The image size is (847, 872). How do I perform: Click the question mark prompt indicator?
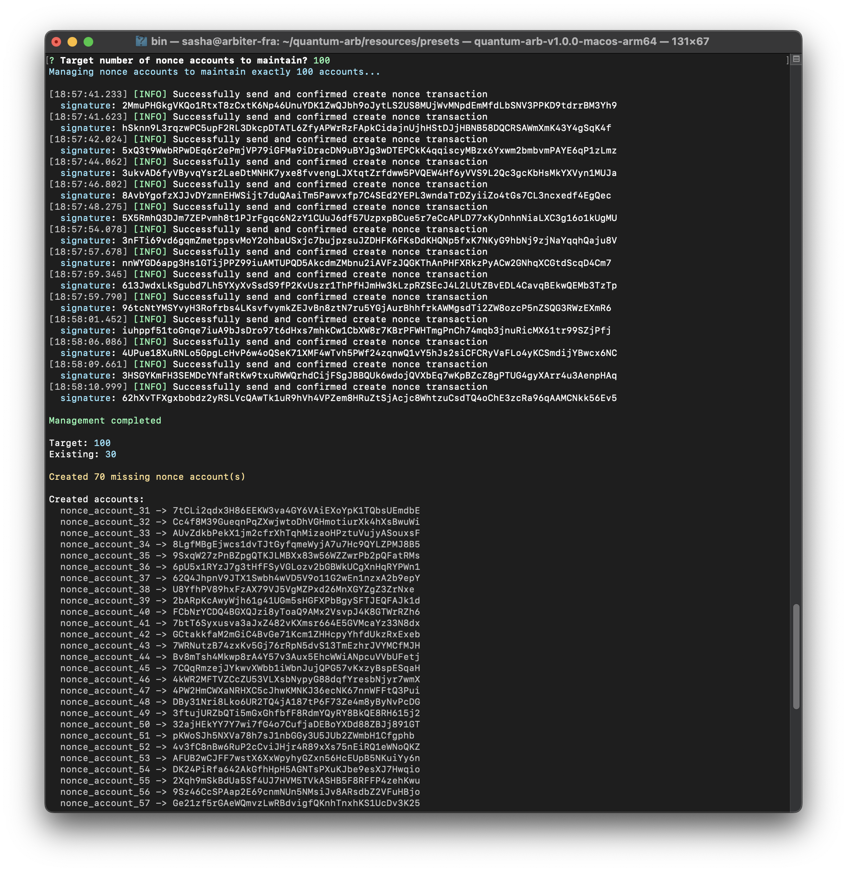[x=51, y=61]
